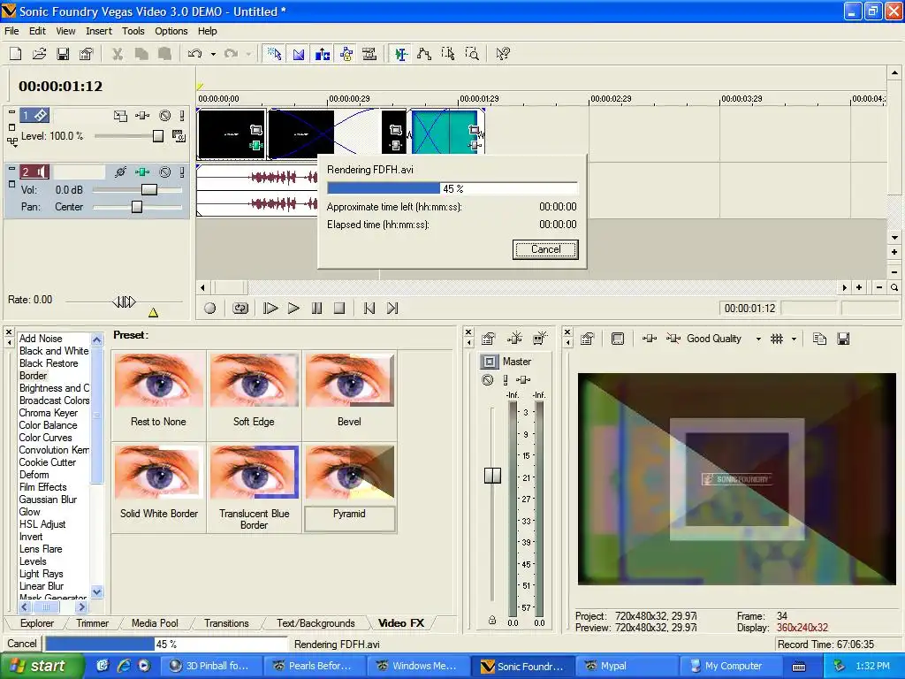The height and width of the screenshot is (679, 905).
Task: Select Chroma Keyer in the FX list
Action: point(49,413)
